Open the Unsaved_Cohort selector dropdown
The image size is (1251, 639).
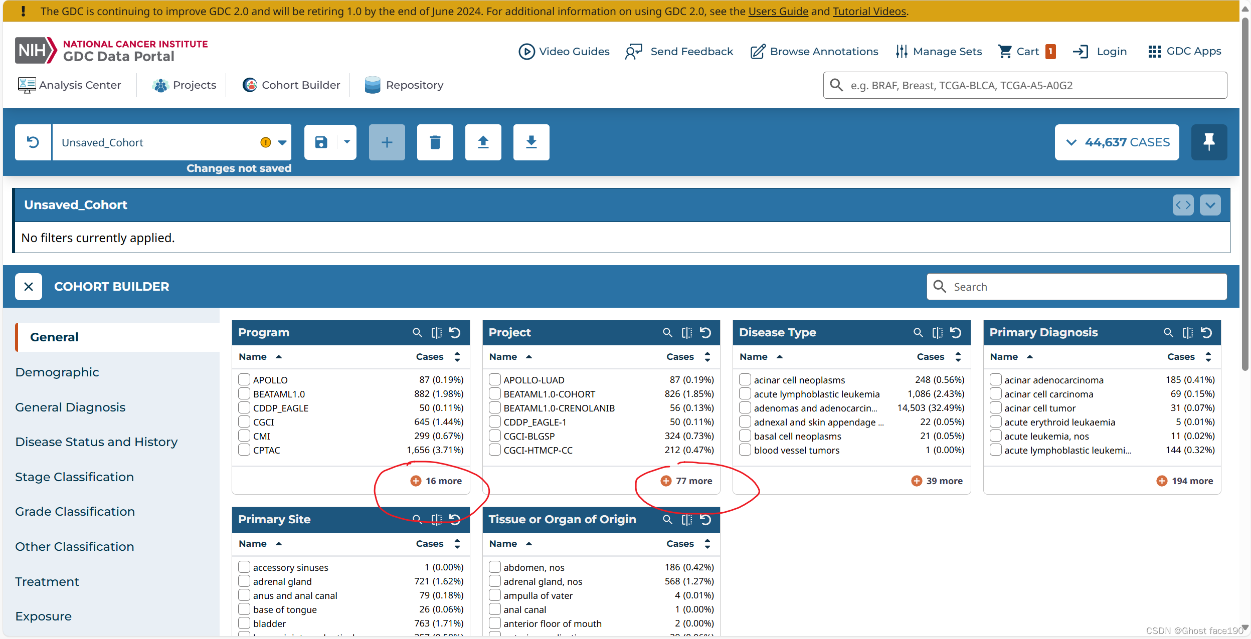click(x=282, y=143)
